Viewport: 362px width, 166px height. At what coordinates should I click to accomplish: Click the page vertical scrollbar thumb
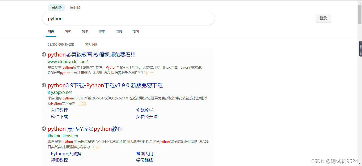pyautogui.click(x=360, y=15)
